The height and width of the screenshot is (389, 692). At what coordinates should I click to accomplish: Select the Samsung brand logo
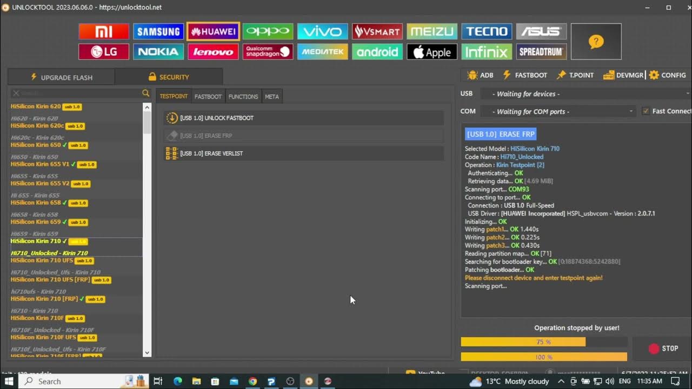click(158, 31)
